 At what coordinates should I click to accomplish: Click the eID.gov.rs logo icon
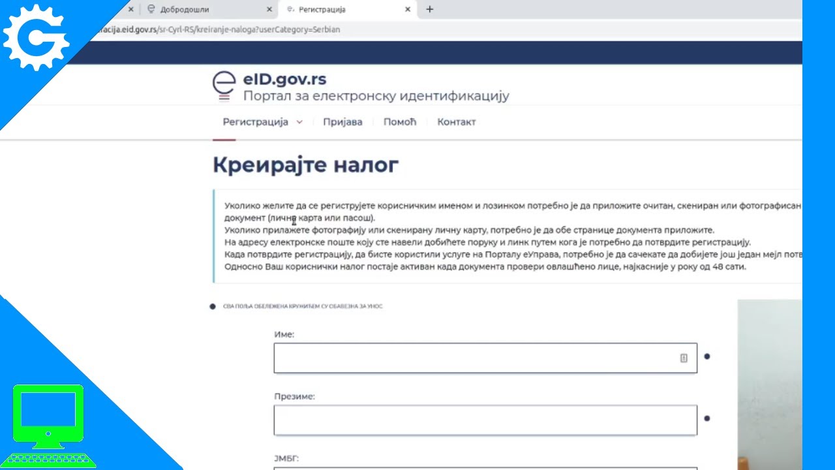(224, 86)
